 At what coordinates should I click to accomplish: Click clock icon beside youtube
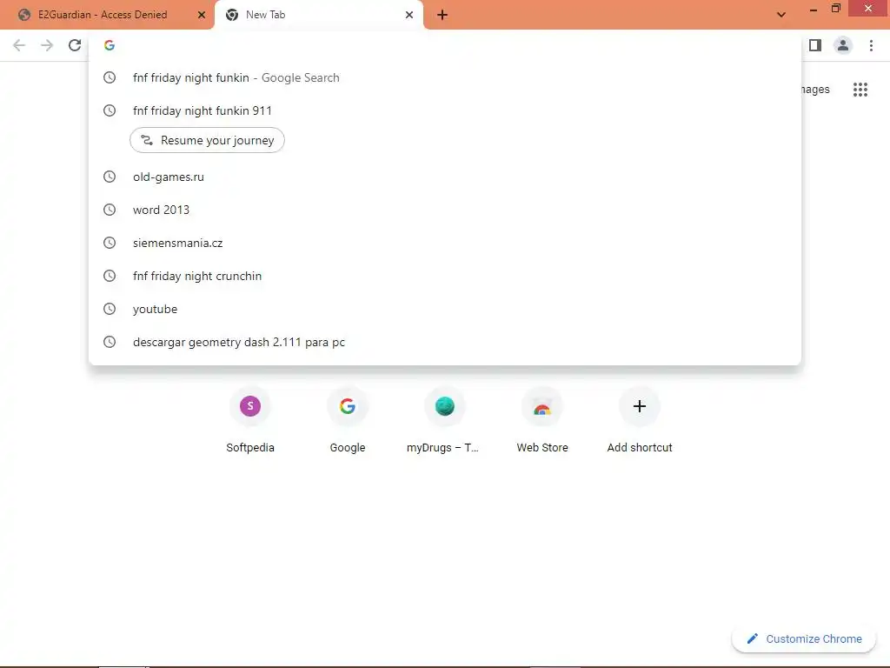[110, 309]
